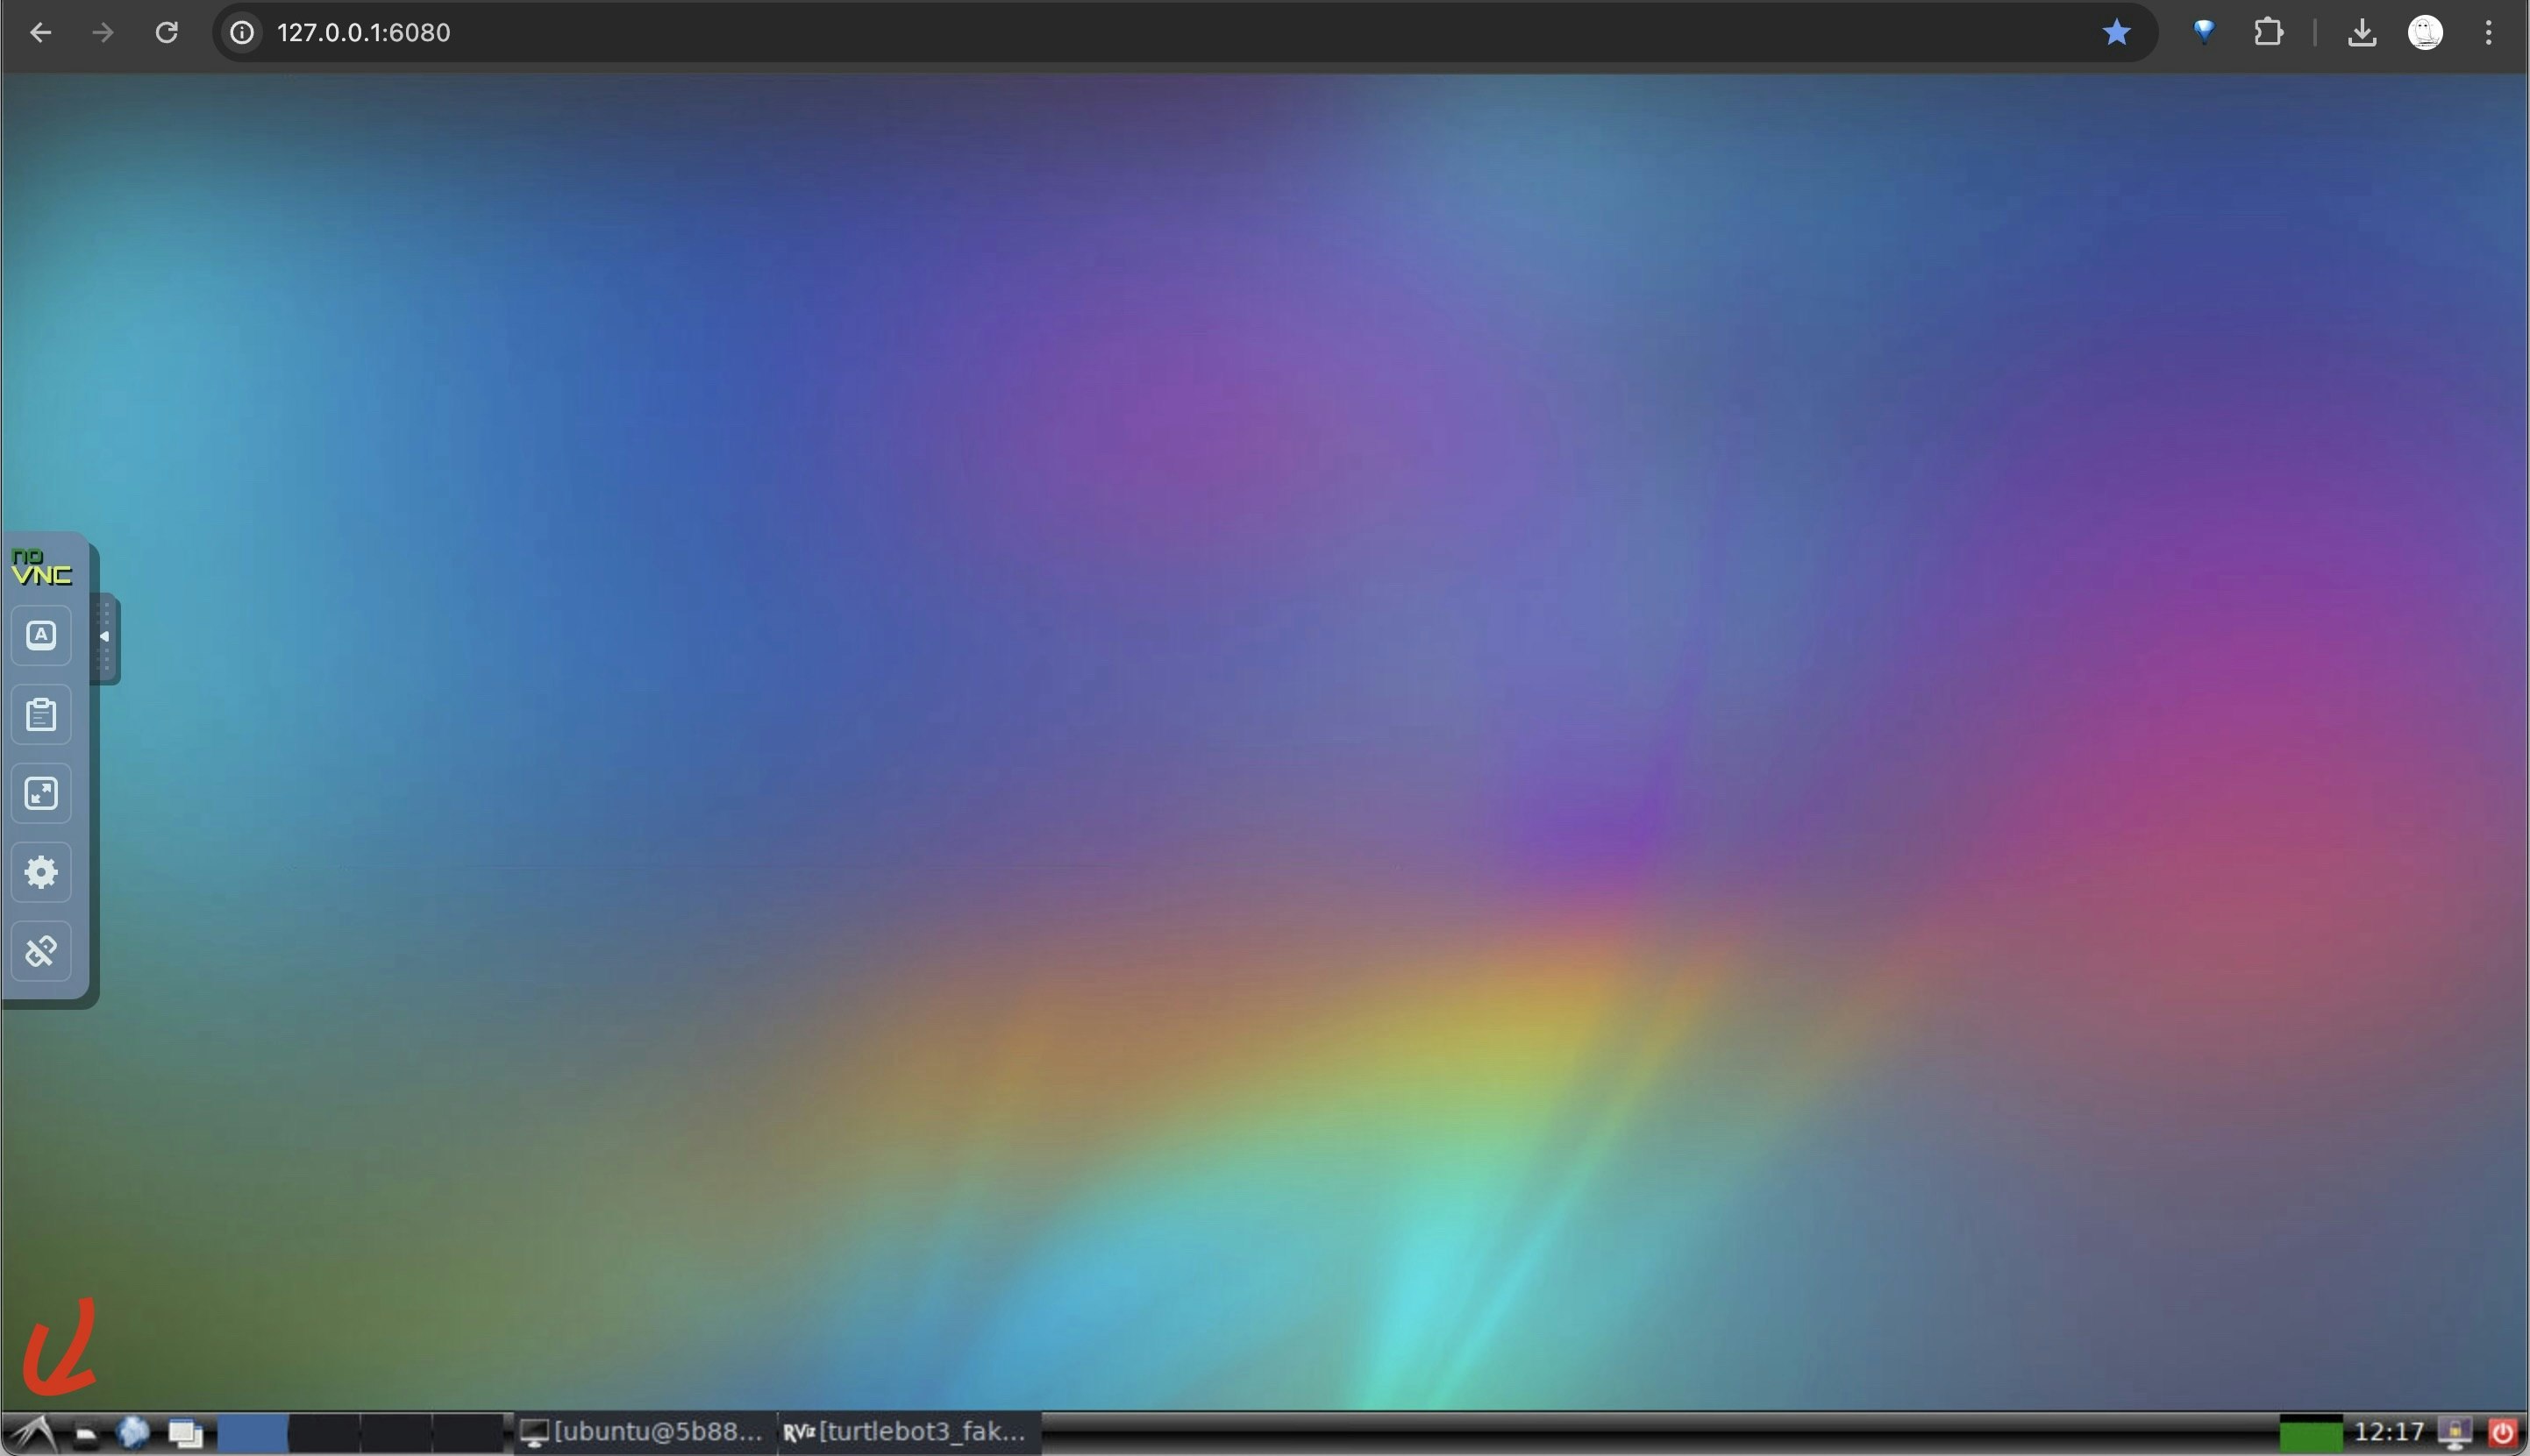Launch file manager from taskbar
This screenshot has width=2530, height=1456.
click(x=87, y=1434)
